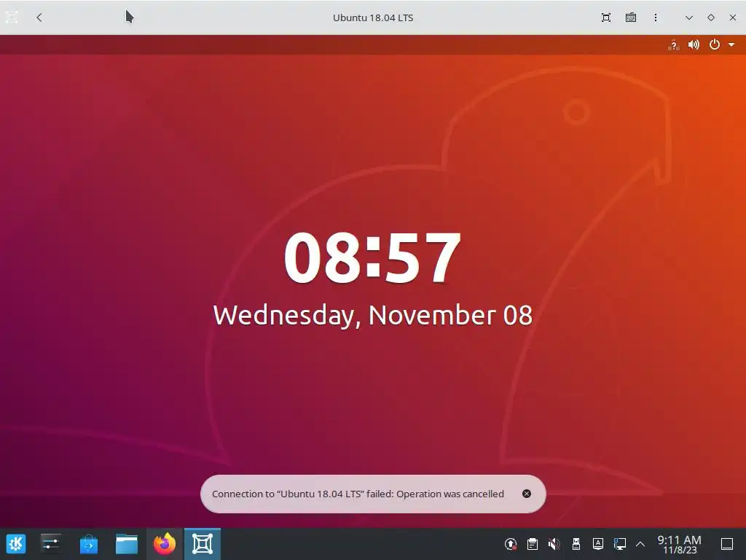Click the keyboard layout tray icon

click(x=597, y=544)
